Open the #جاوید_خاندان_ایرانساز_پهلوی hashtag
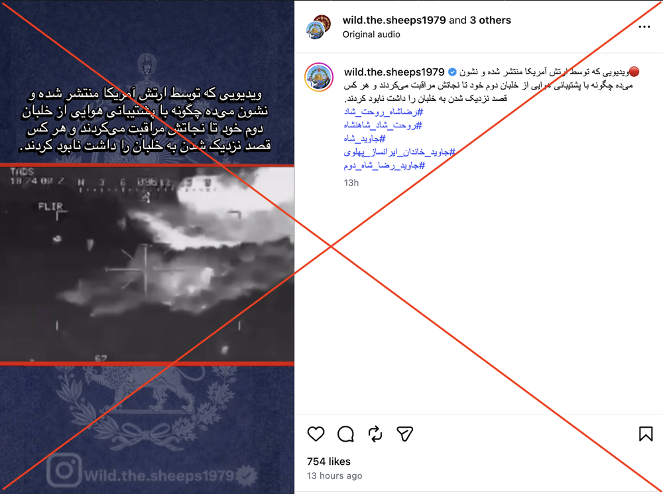This screenshot has width=663, height=494. click(400, 151)
